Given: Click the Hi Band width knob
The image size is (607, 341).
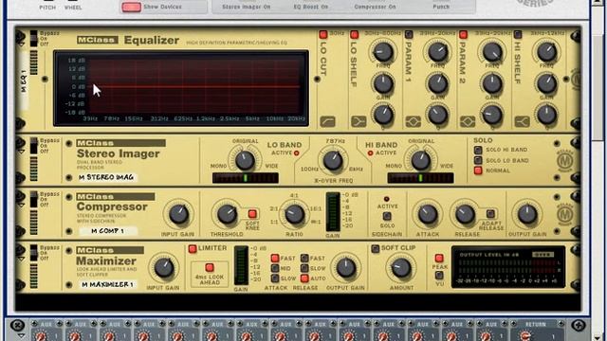Looking at the screenshot, I should click(420, 160).
